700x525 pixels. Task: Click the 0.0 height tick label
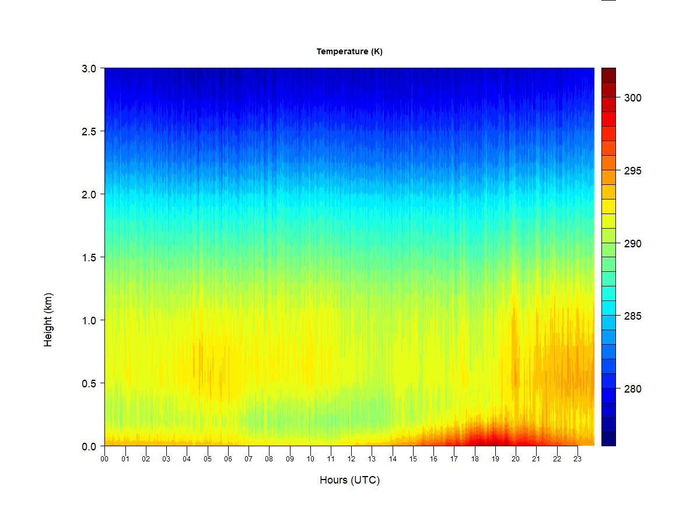click(89, 446)
